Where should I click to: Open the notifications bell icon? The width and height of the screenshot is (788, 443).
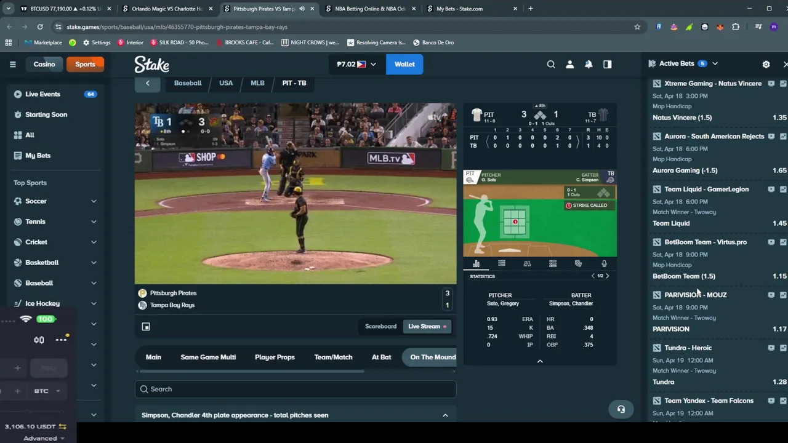pyautogui.click(x=589, y=64)
